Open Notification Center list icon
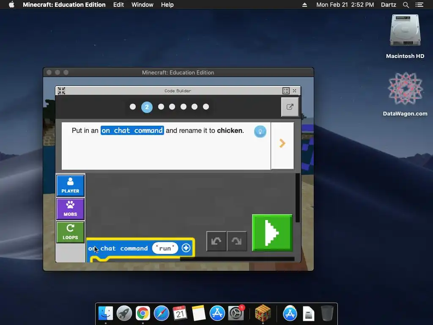Viewport: 433px width, 325px height. tap(419, 5)
